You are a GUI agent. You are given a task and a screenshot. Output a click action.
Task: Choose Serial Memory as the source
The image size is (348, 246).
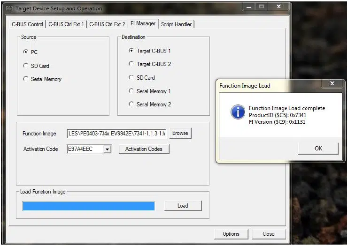(25, 79)
